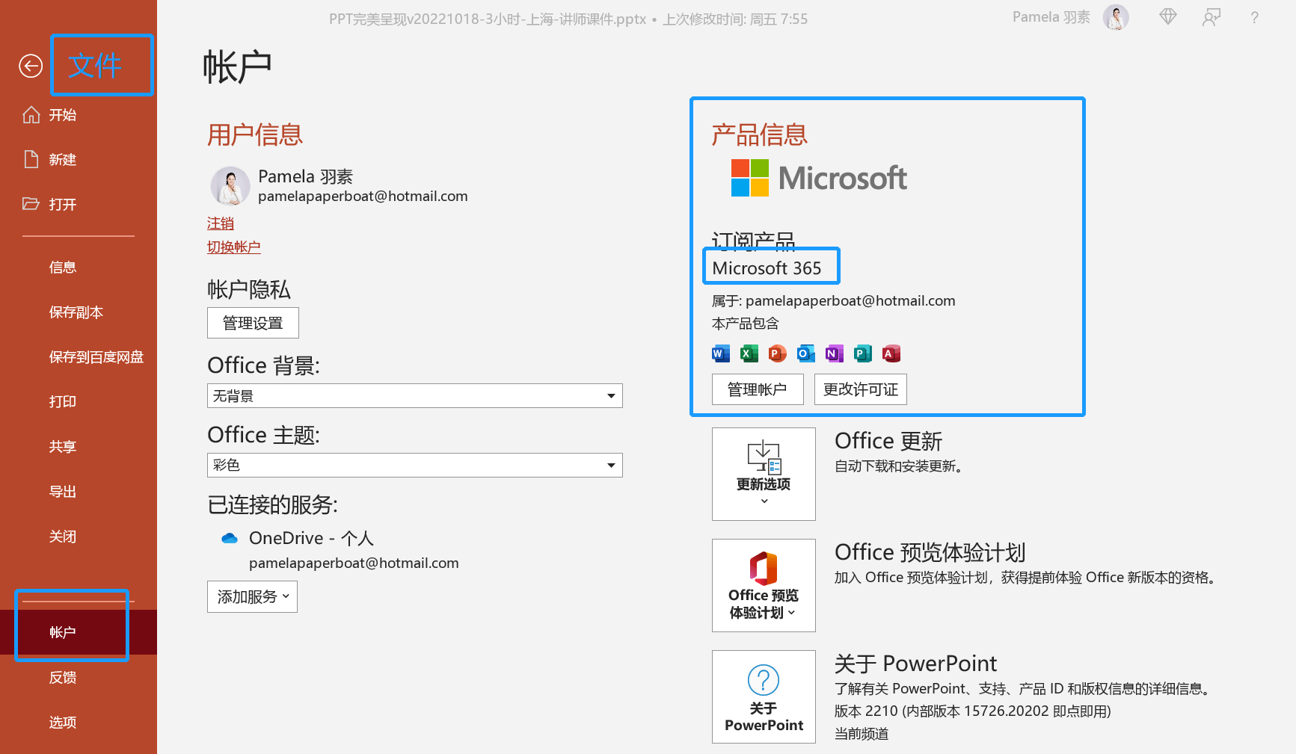This screenshot has height=754, width=1296.
Task: Click the title bar profile picture
Action: (x=1116, y=17)
